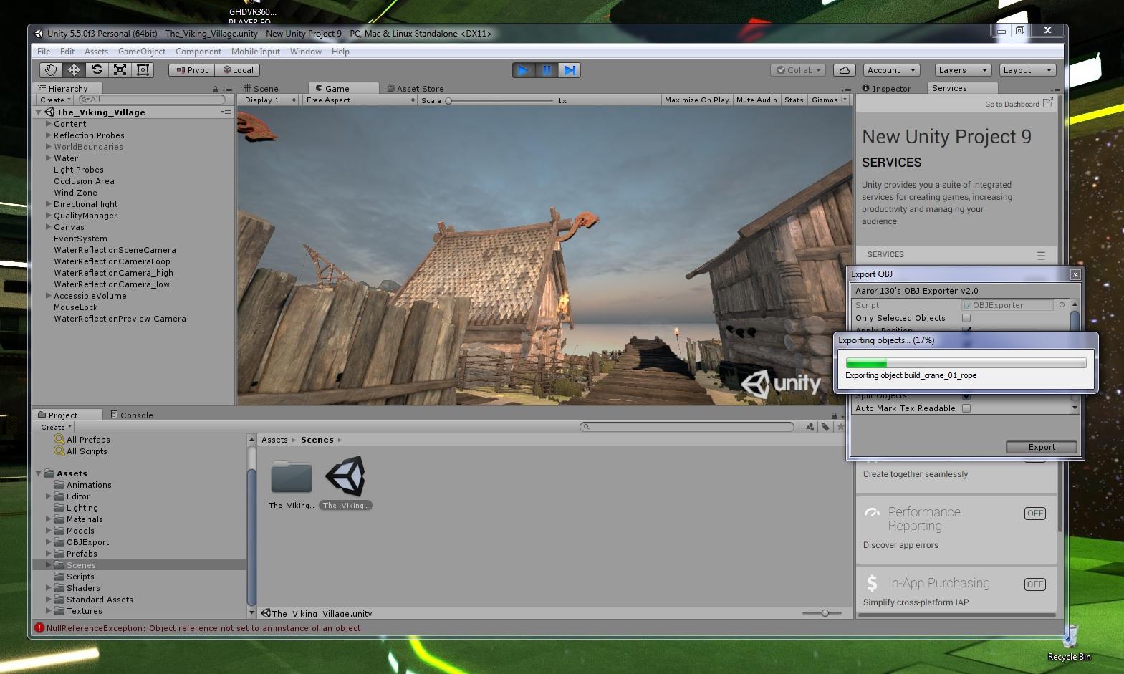Expand the Standard Assets folder

[x=49, y=600]
